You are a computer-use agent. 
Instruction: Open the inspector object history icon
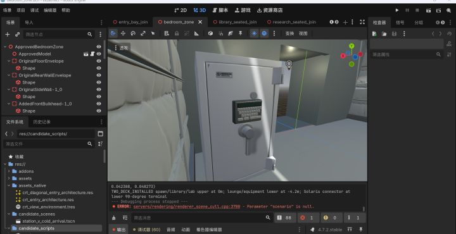click(x=449, y=34)
